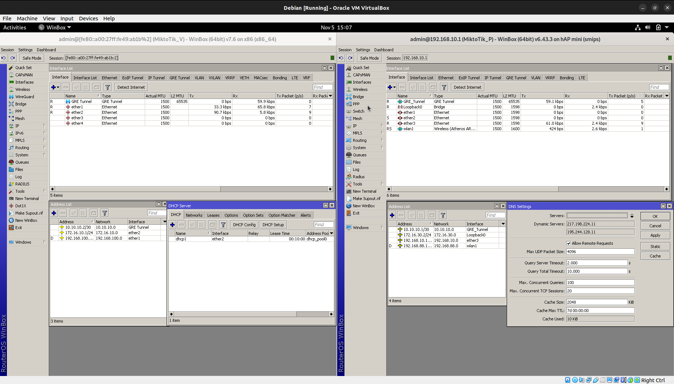674x384 pixels.
Task: Open the WinBox application menu in top bar
Action: click(x=55, y=27)
